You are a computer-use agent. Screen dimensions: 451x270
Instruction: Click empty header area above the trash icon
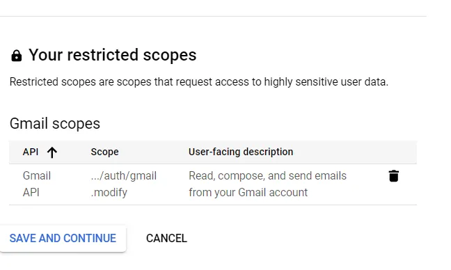tap(393, 152)
